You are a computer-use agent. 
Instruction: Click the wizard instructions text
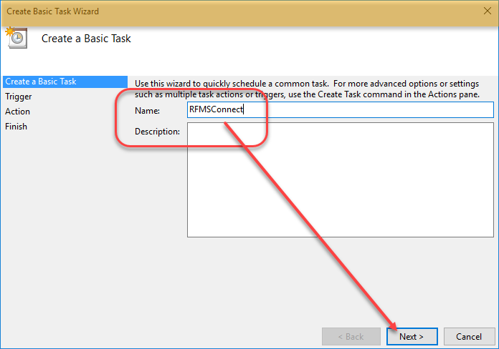[x=307, y=89]
